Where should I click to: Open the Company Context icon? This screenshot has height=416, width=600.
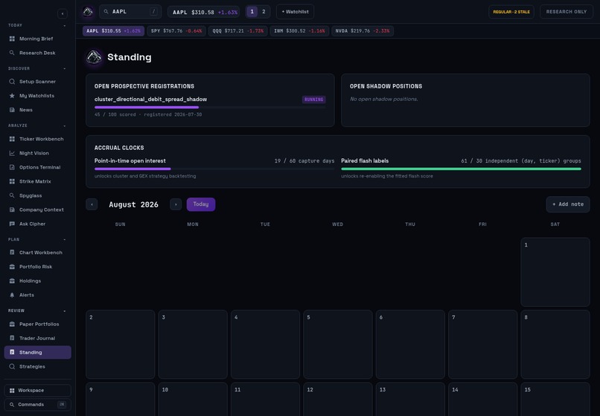[x=12, y=209]
